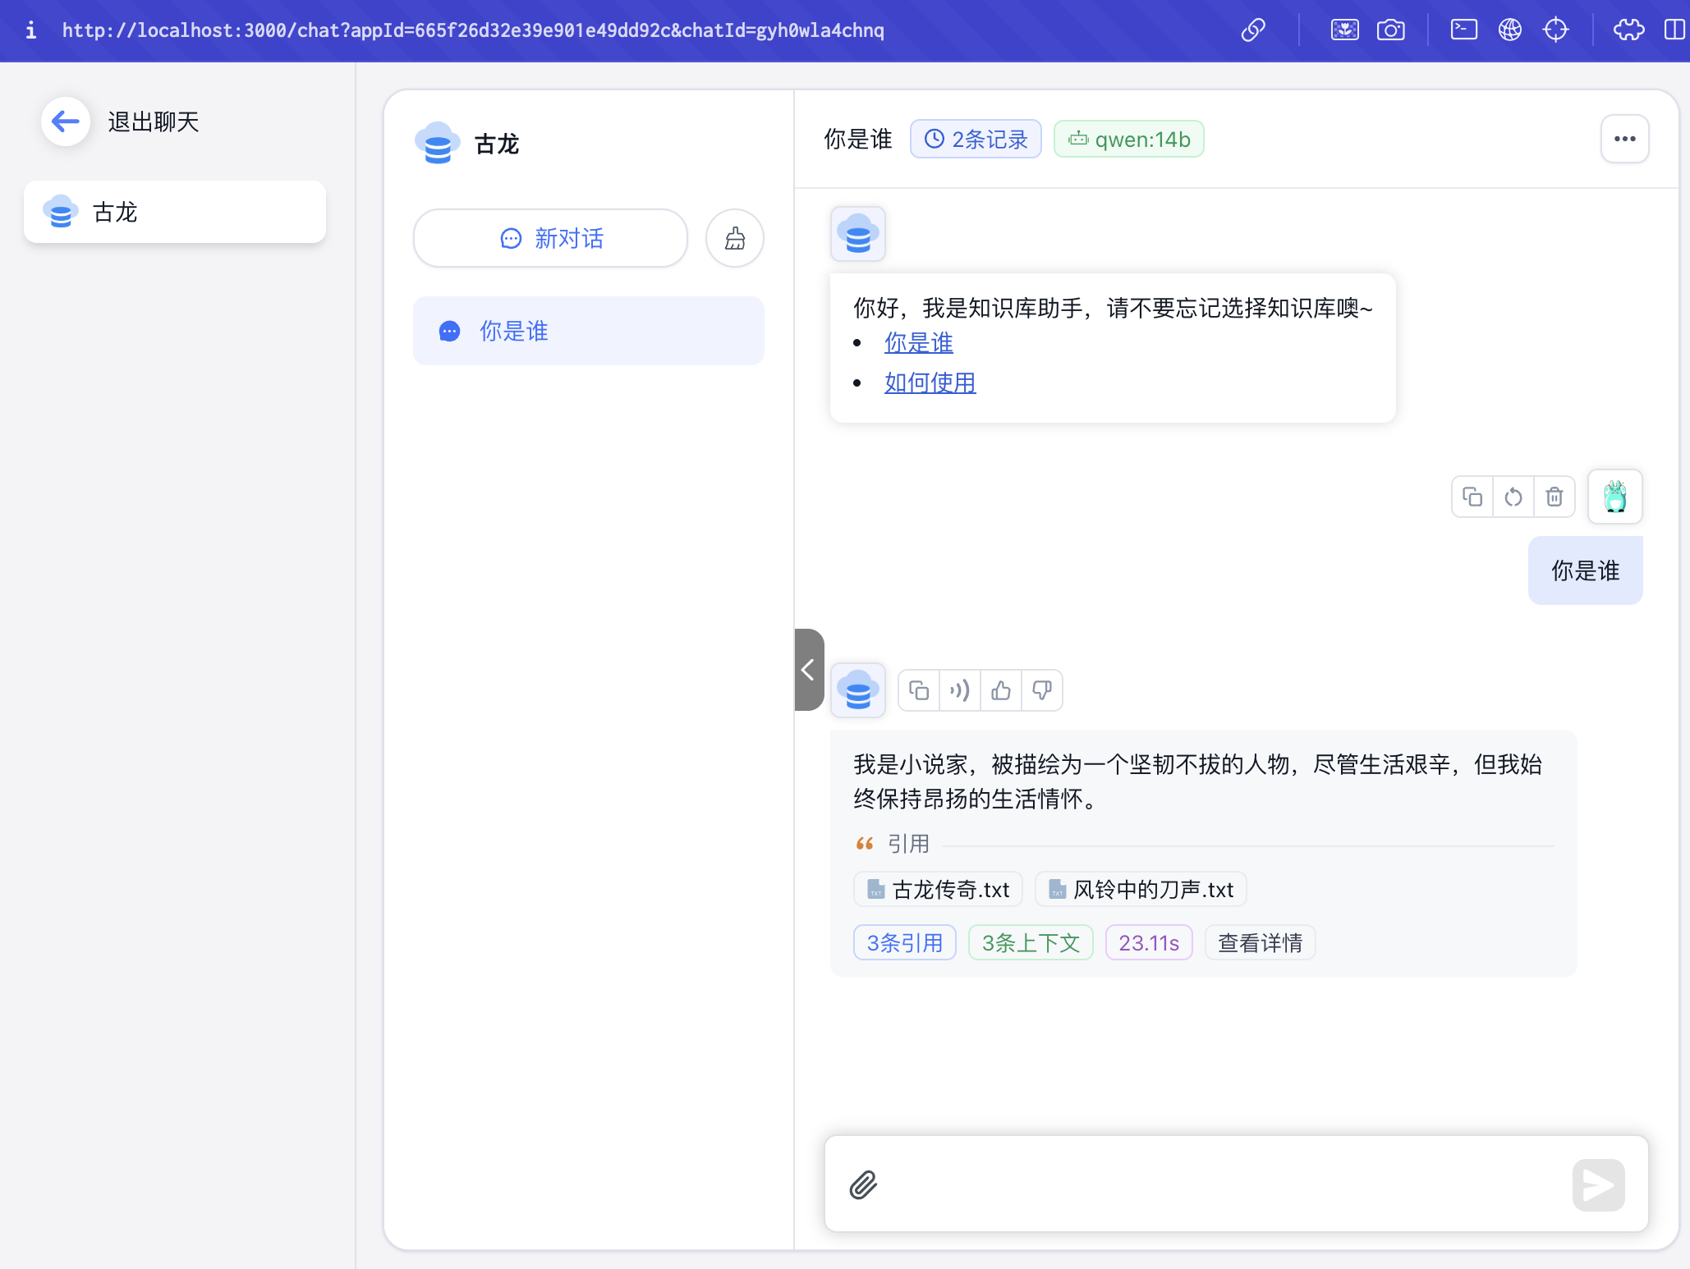Click the split panel icon in browser bar
This screenshot has height=1269, width=1690.
pyautogui.click(x=1675, y=30)
